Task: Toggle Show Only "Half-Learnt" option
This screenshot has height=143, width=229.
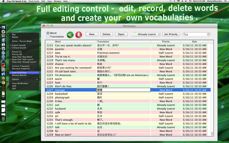Action: point(23,59)
